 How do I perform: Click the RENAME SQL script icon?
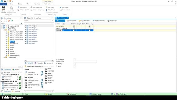click(x=46, y=76)
